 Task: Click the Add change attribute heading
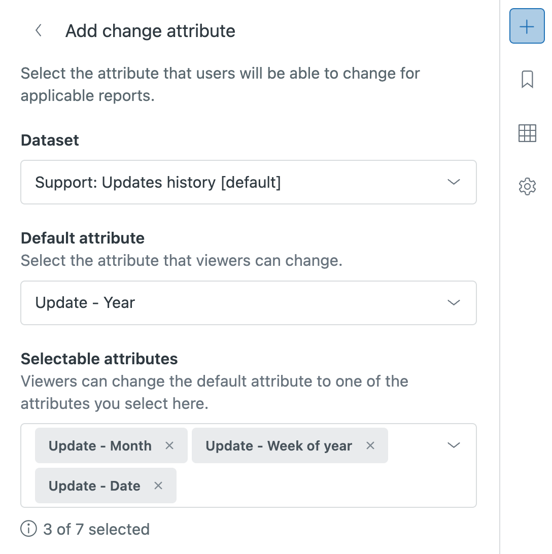click(x=150, y=31)
